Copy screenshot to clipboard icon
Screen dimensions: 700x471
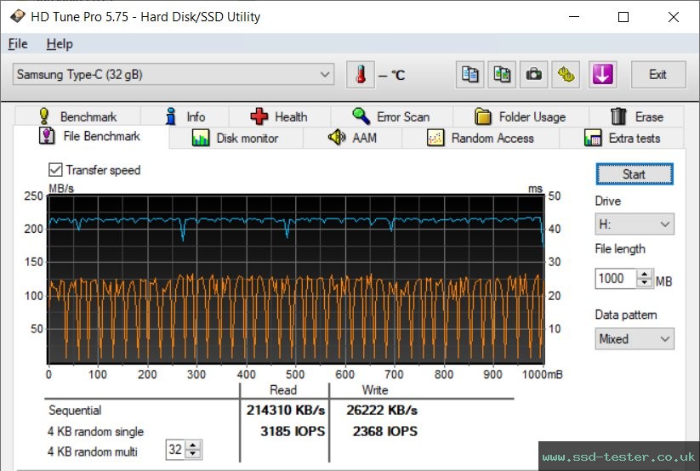coord(502,75)
